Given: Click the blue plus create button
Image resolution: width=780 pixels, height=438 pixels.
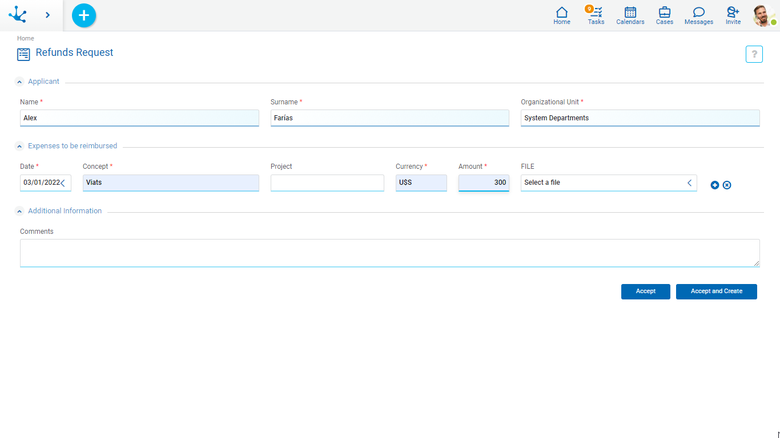Looking at the screenshot, I should 84,15.
